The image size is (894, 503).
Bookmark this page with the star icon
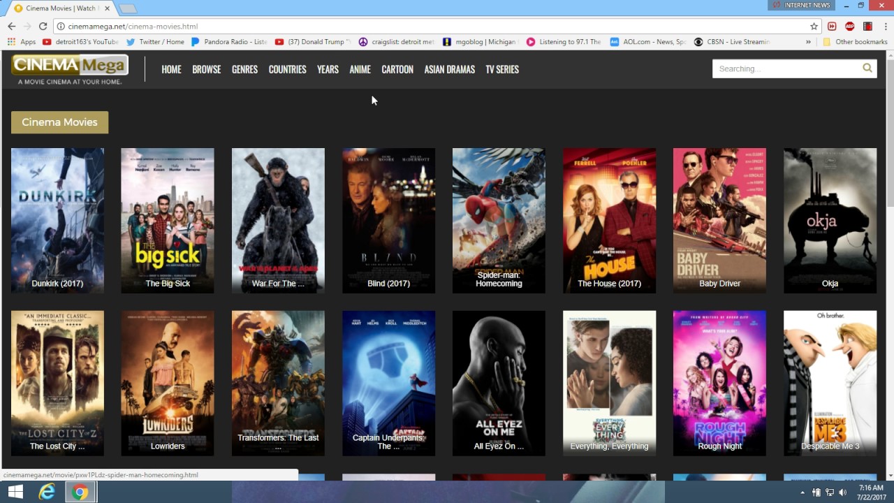click(814, 27)
